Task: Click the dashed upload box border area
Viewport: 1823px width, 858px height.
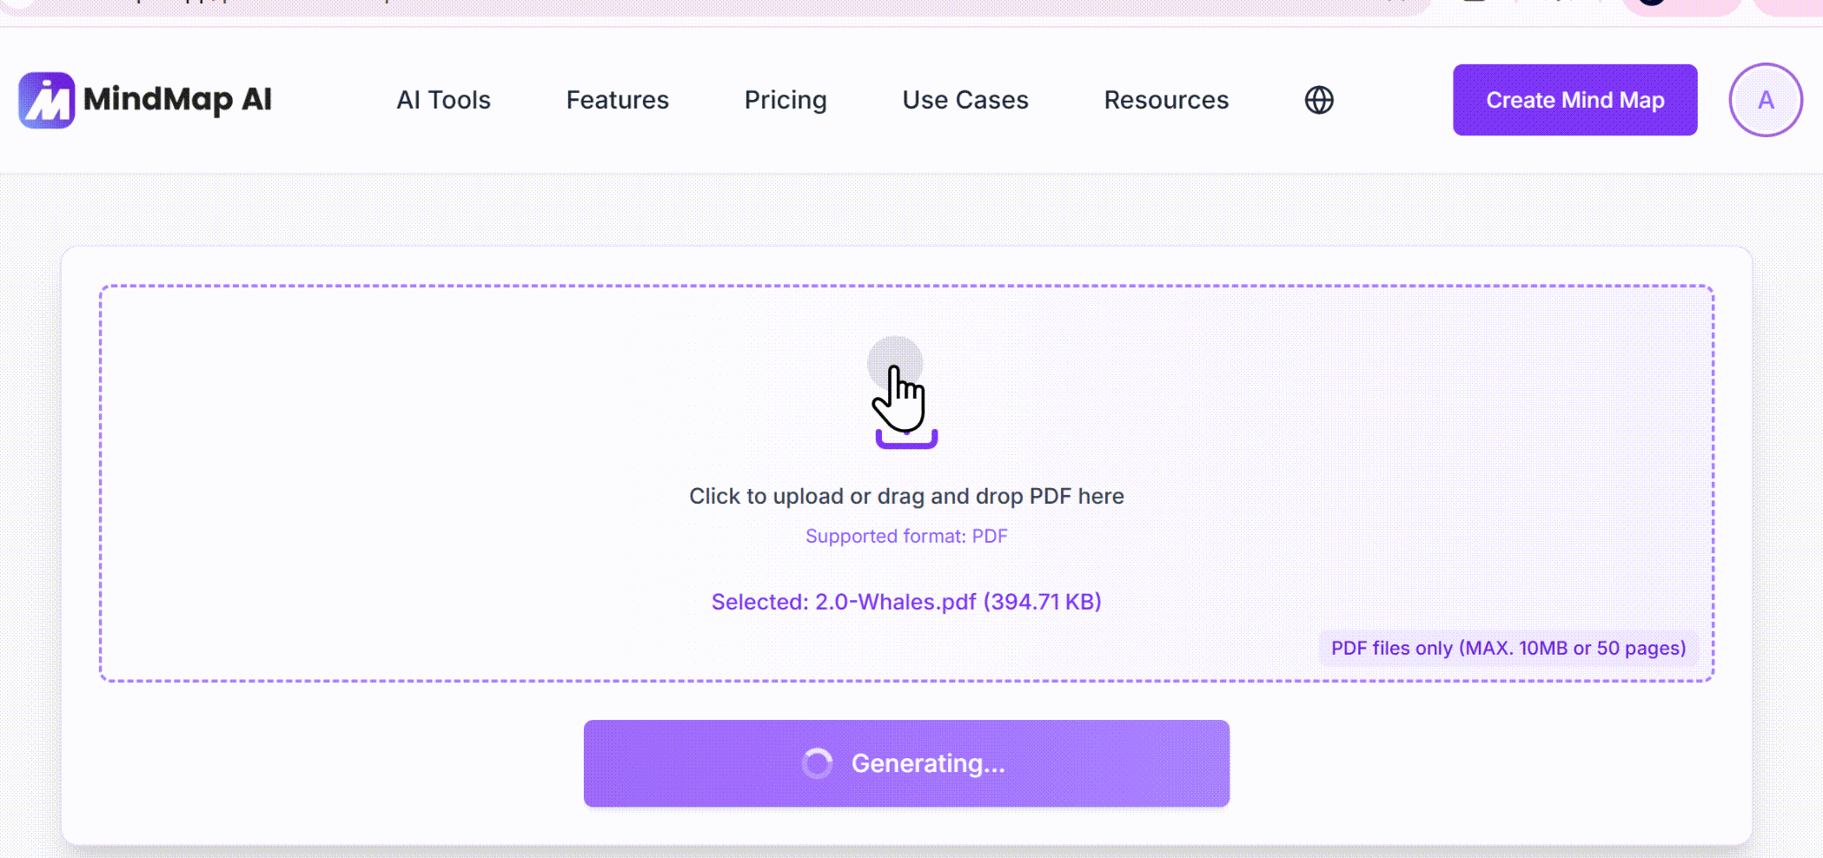Action: coord(906,286)
